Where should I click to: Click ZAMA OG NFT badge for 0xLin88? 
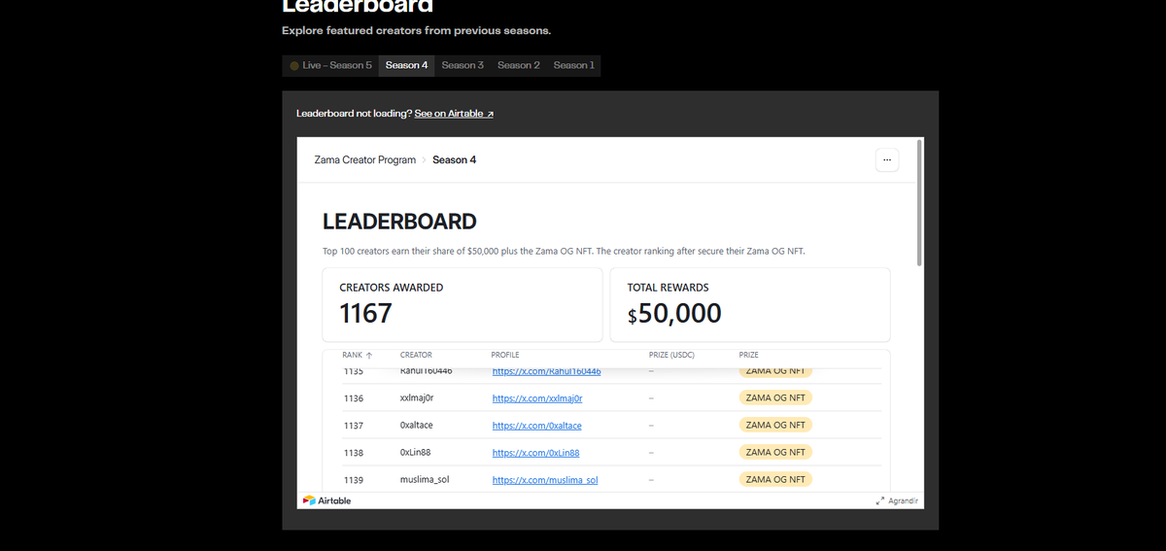click(x=775, y=452)
